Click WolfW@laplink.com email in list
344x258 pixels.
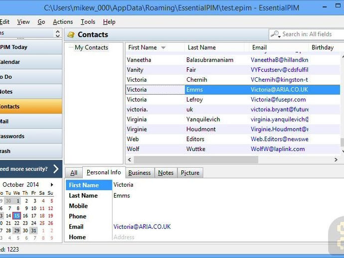pos(278,149)
